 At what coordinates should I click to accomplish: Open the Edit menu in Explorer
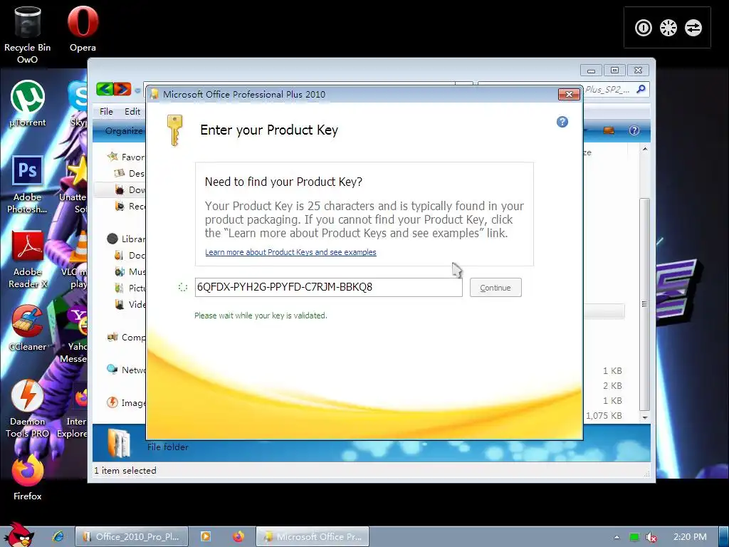pyautogui.click(x=132, y=112)
